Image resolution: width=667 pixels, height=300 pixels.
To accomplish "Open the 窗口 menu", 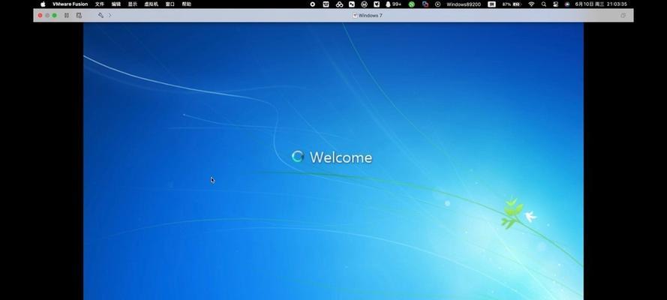I will tap(170, 4).
